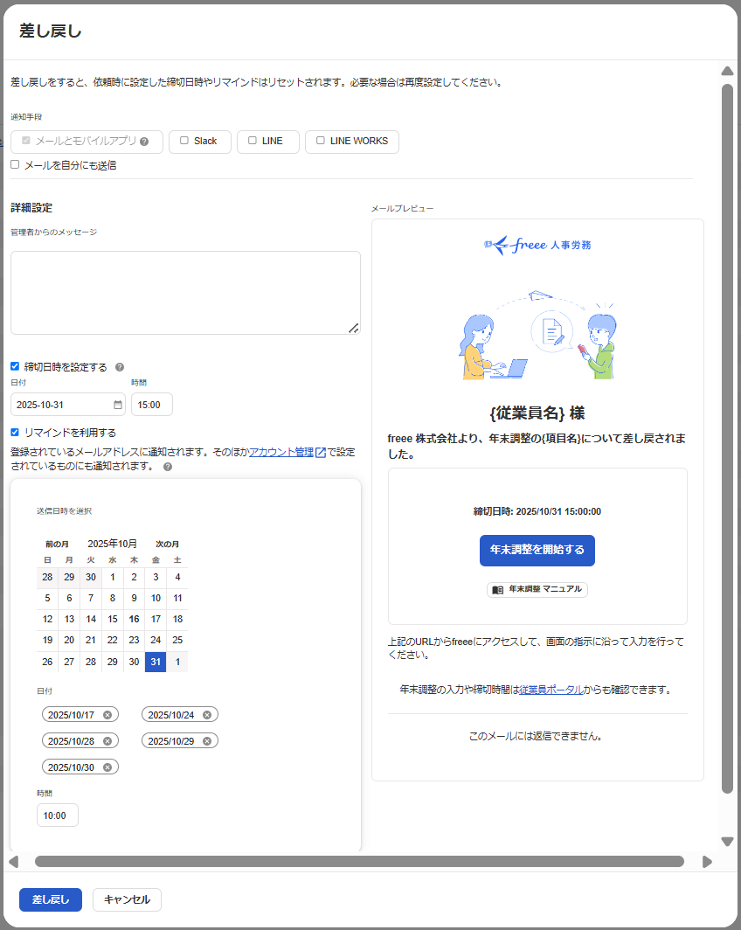The width and height of the screenshot is (741, 930).
Task: Remove the 2025/10/28 reminder date chip
Action: (x=107, y=741)
